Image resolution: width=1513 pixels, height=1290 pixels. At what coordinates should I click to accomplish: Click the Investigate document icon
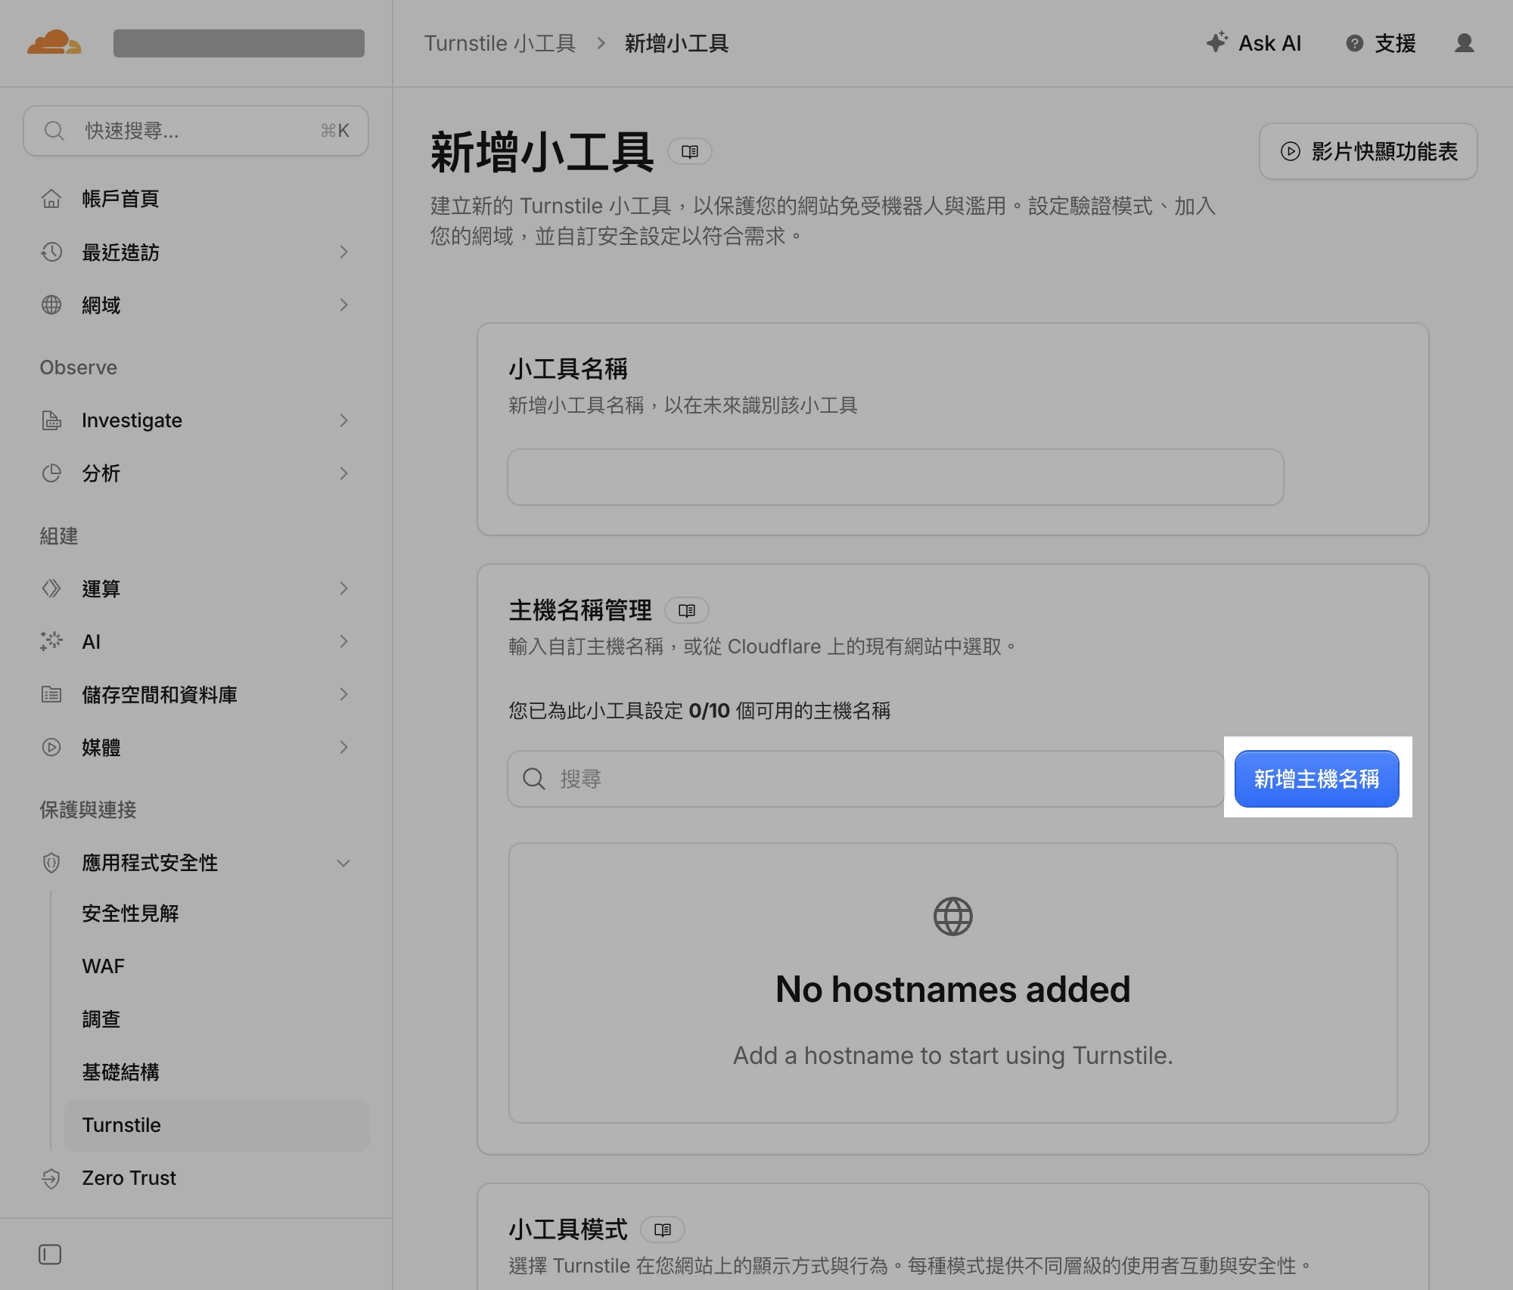(51, 420)
